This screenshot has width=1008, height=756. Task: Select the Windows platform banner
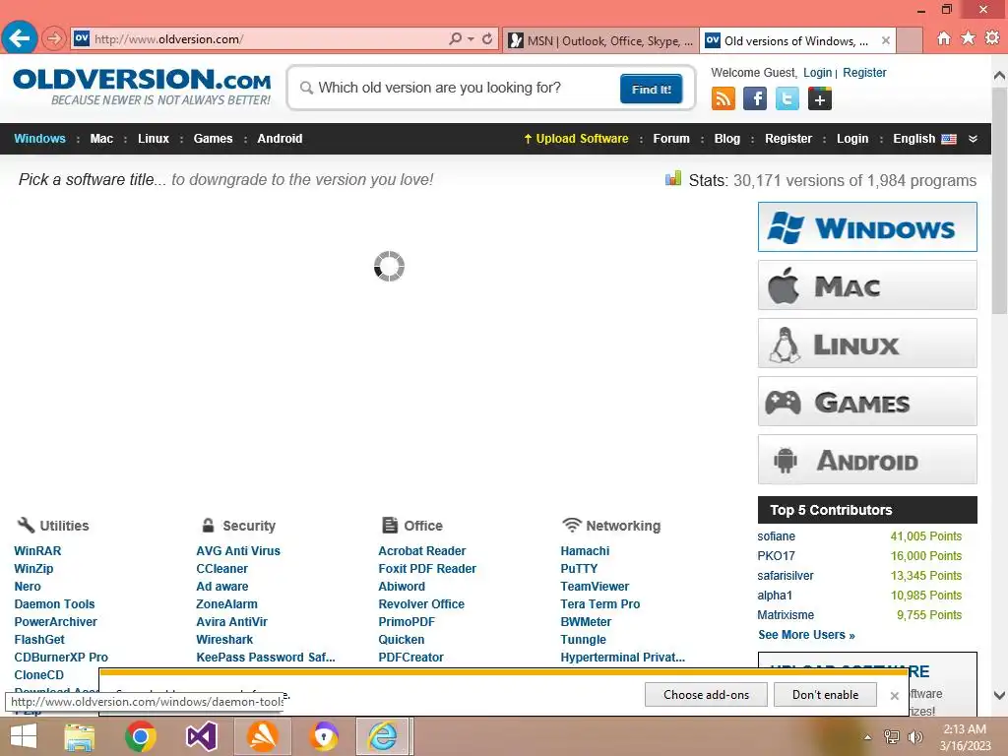tap(867, 227)
